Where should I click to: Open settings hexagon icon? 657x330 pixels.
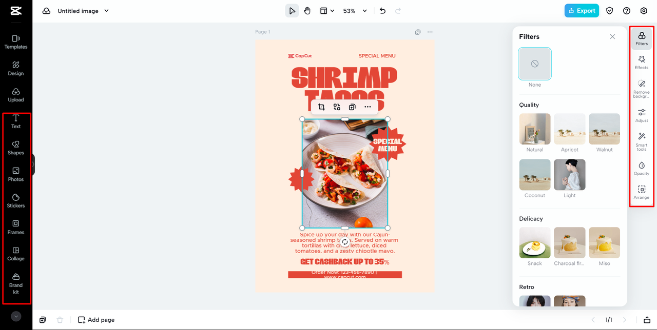[644, 11]
